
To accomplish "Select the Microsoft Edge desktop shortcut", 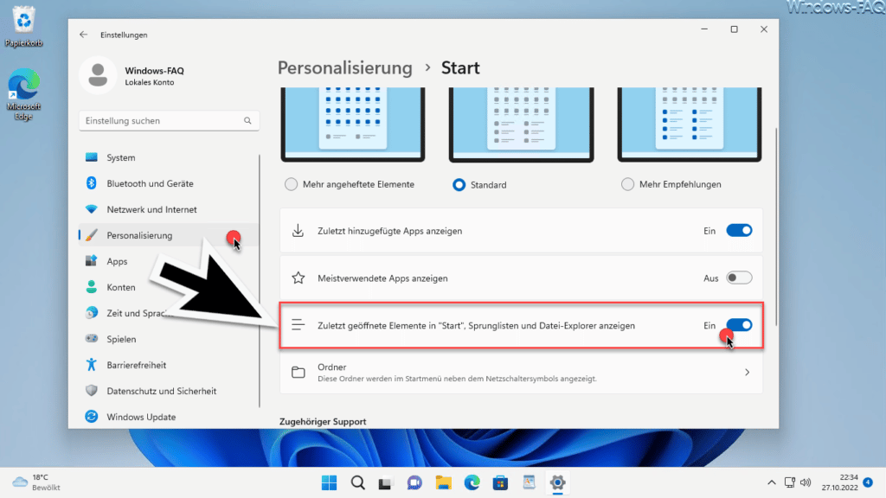I will pyautogui.click(x=23, y=94).
